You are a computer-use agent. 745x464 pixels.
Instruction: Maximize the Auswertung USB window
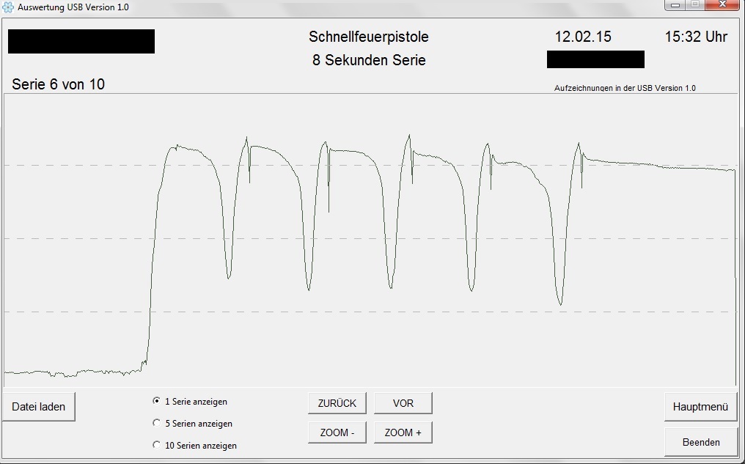click(695, 4)
